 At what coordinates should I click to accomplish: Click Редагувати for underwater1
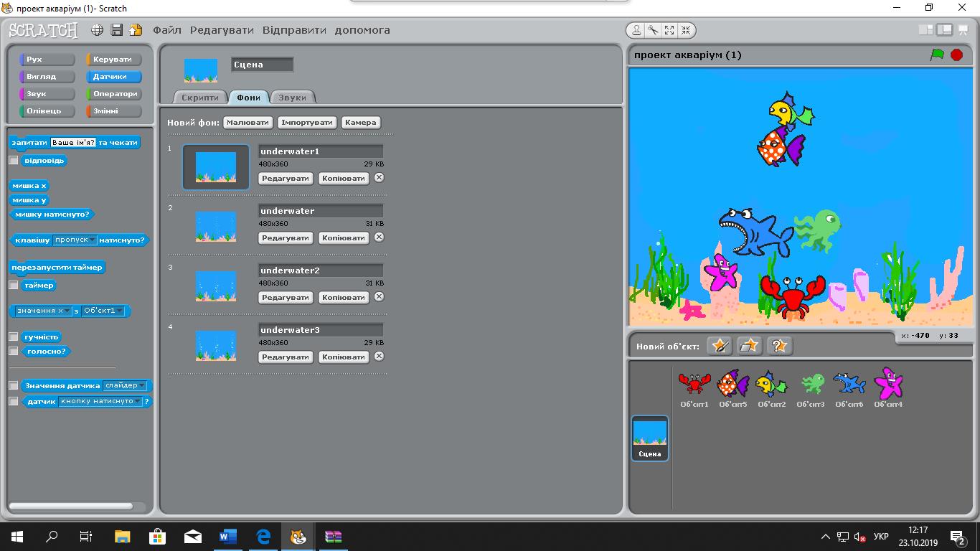286,179
